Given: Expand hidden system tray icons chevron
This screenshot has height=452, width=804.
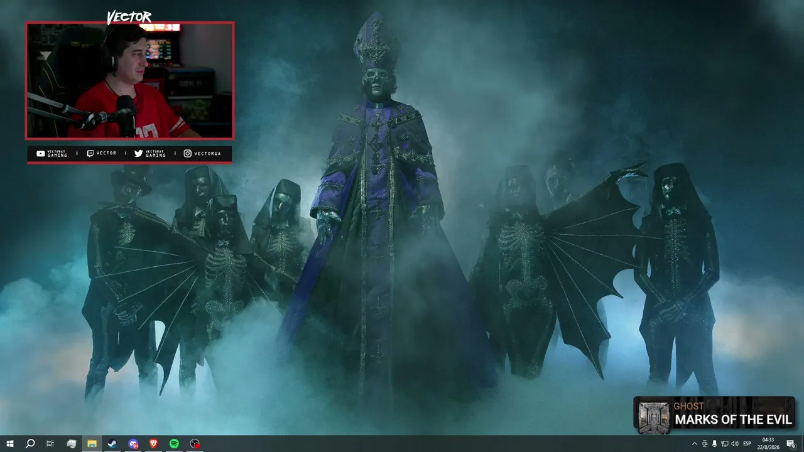Looking at the screenshot, I should (x=694, y=444).
